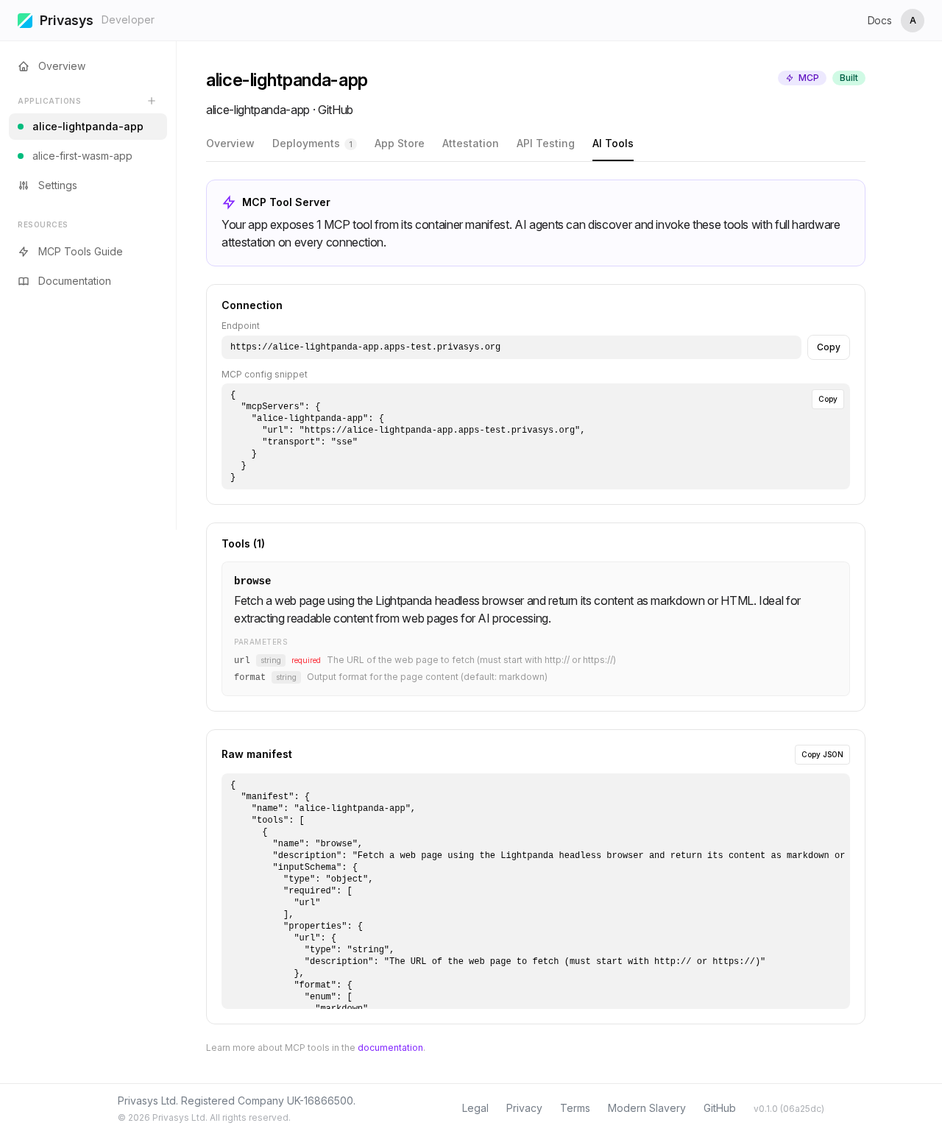Click the MCP badge next to Built
Screen dimensions: 942x1134
[x=801, y=77]
